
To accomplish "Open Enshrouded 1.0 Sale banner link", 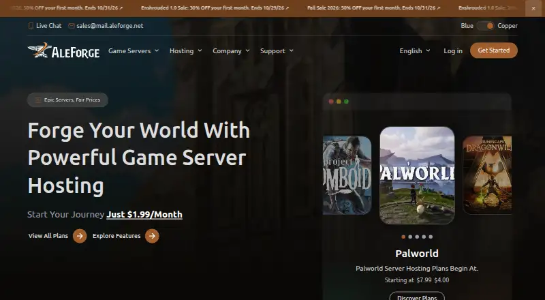I will pos(215,8).
